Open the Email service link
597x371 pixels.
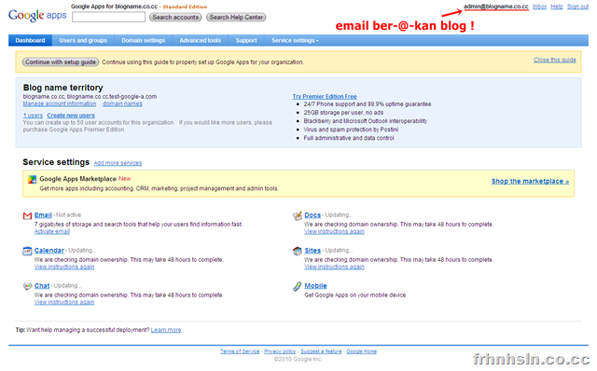click(x=43, y=215)
